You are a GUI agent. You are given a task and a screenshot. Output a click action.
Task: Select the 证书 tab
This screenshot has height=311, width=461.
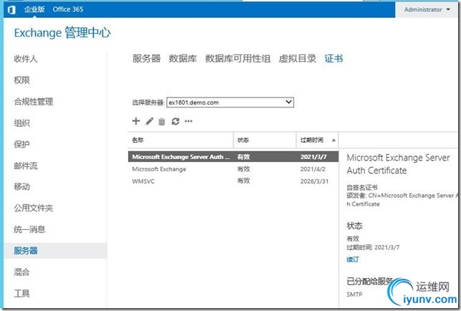(334, 59)
